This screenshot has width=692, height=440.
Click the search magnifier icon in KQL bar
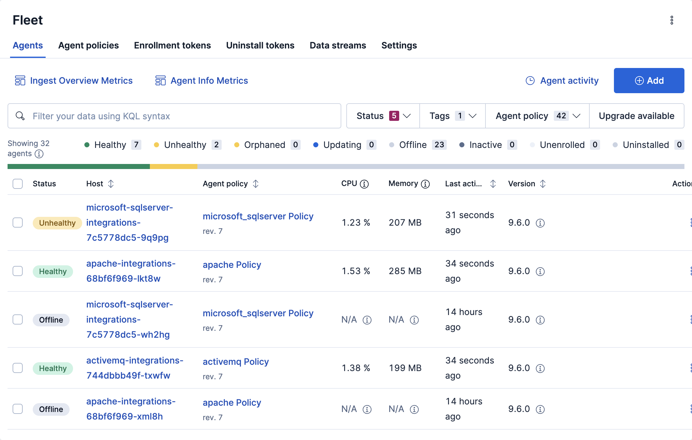point(20,116)
